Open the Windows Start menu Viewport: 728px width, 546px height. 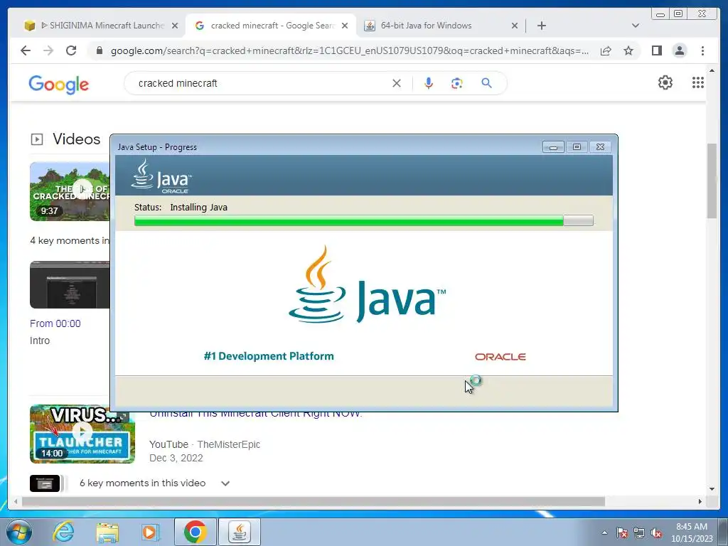click(x=19, y=532)
